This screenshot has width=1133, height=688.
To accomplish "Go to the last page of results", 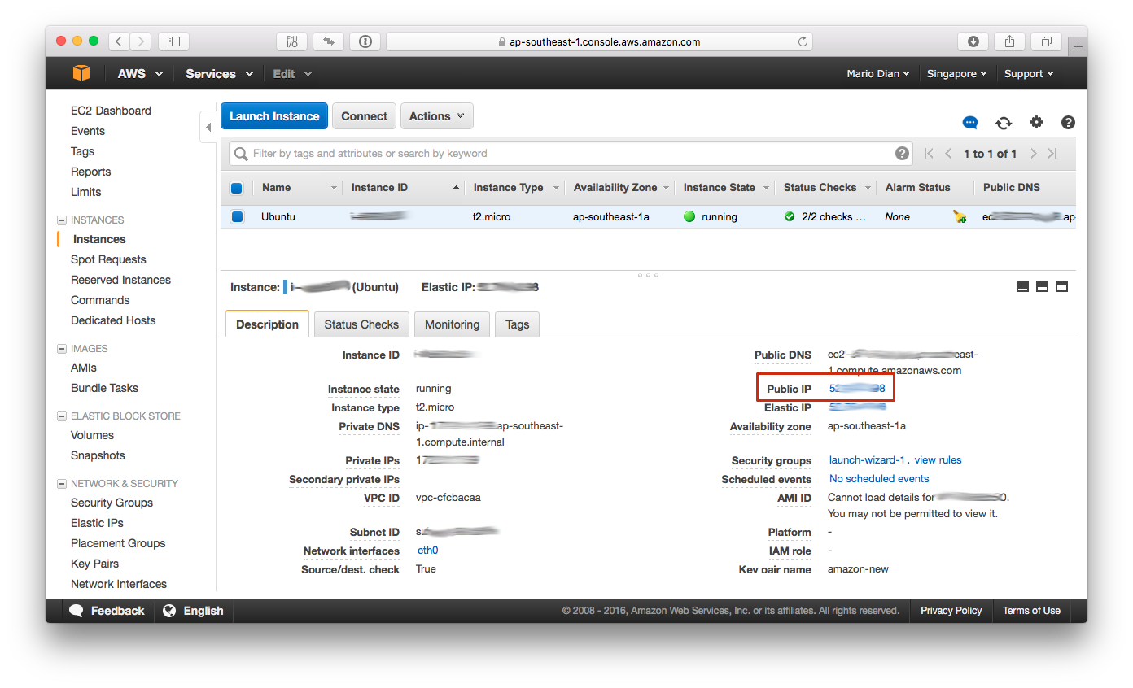I will [x=1052, y=153].
